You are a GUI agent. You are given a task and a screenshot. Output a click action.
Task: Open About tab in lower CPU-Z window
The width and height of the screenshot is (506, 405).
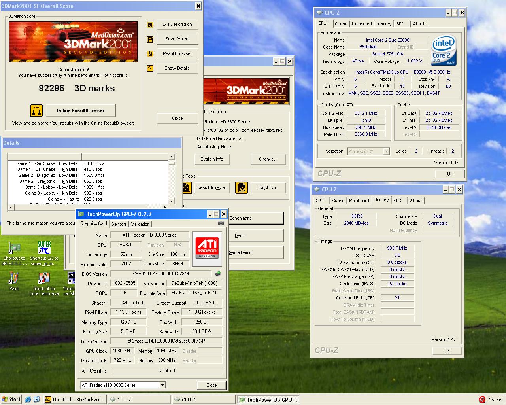coord(415,201)
